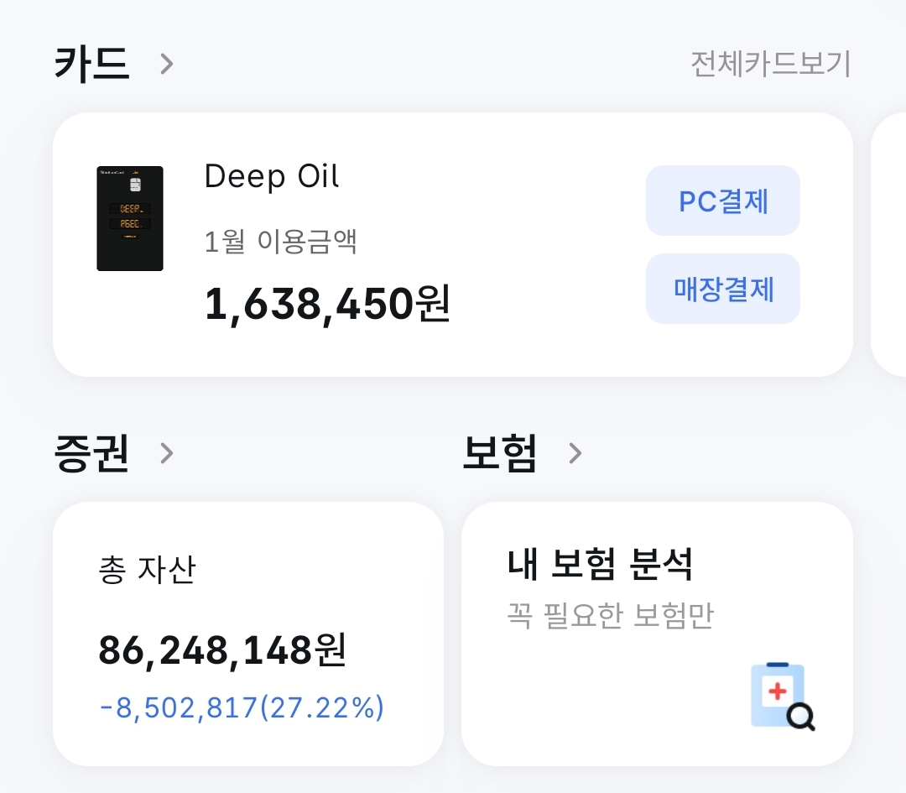Tap the 86,248,148원 total assets amount

[222, 650]
